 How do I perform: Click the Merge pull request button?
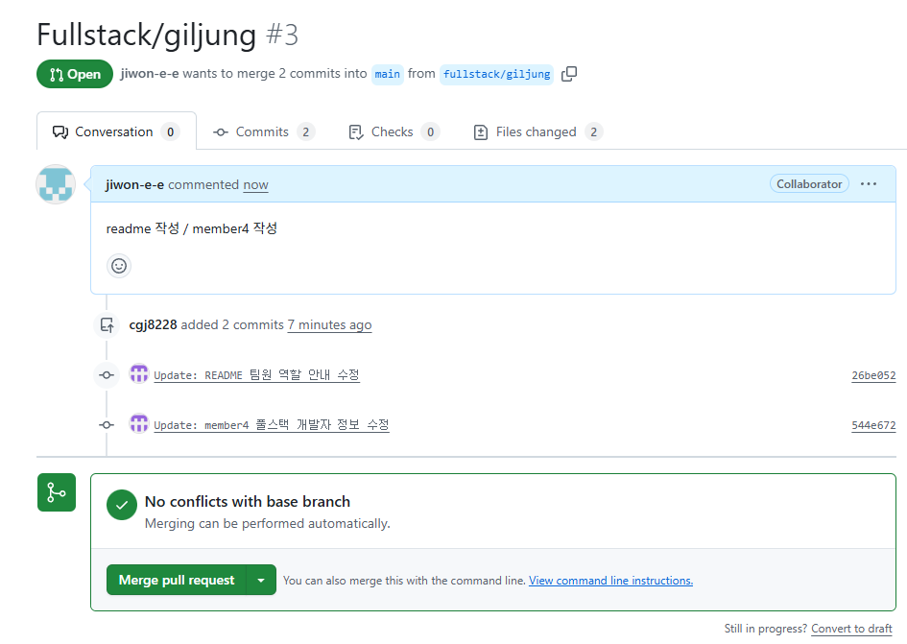[177, 580]
